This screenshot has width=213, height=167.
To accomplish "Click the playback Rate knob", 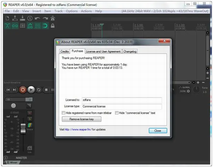I will click(x=196, y=90).
